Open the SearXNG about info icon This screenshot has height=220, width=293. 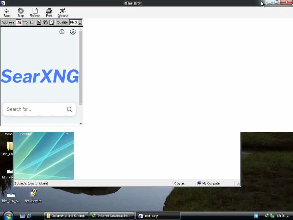[x=62, y=32]
